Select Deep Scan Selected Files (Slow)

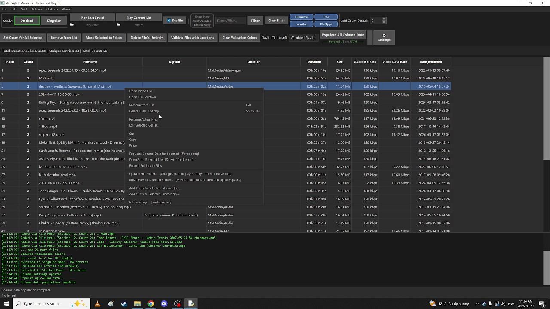[194, 160]
